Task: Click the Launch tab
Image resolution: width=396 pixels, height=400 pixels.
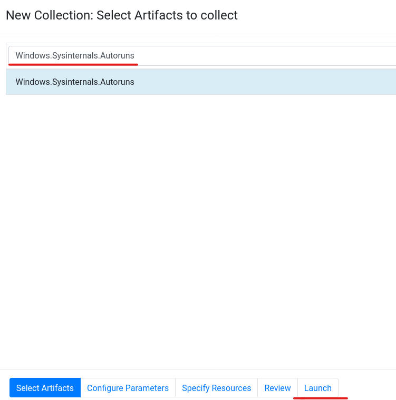Action: point(318,388)
